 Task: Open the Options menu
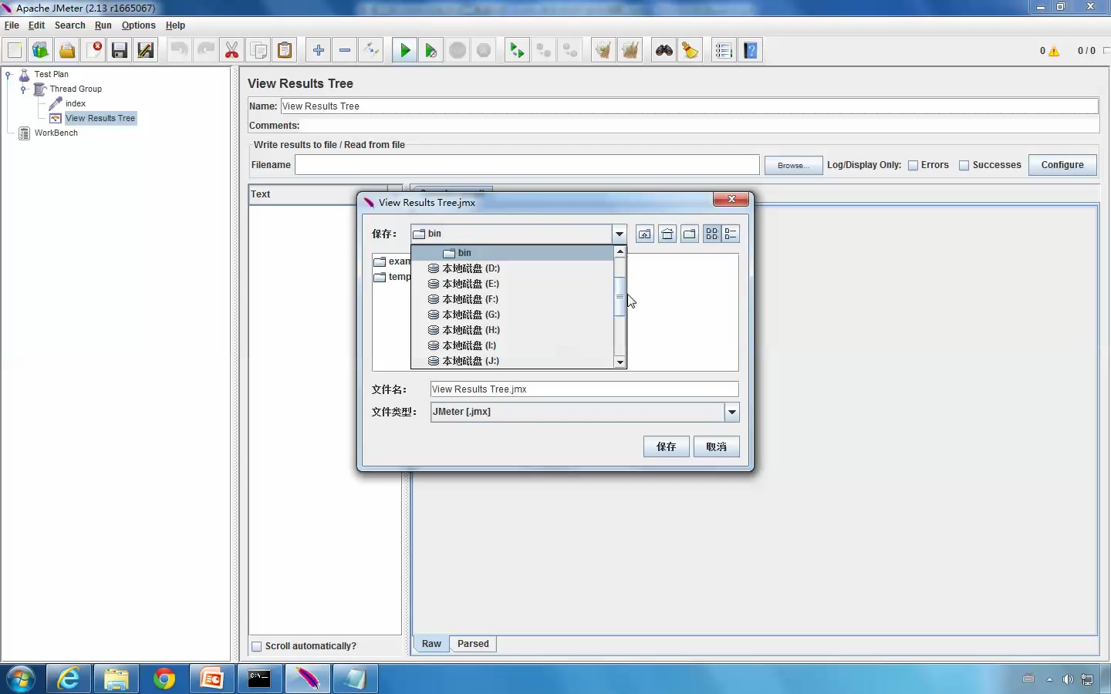coord(139,25)
